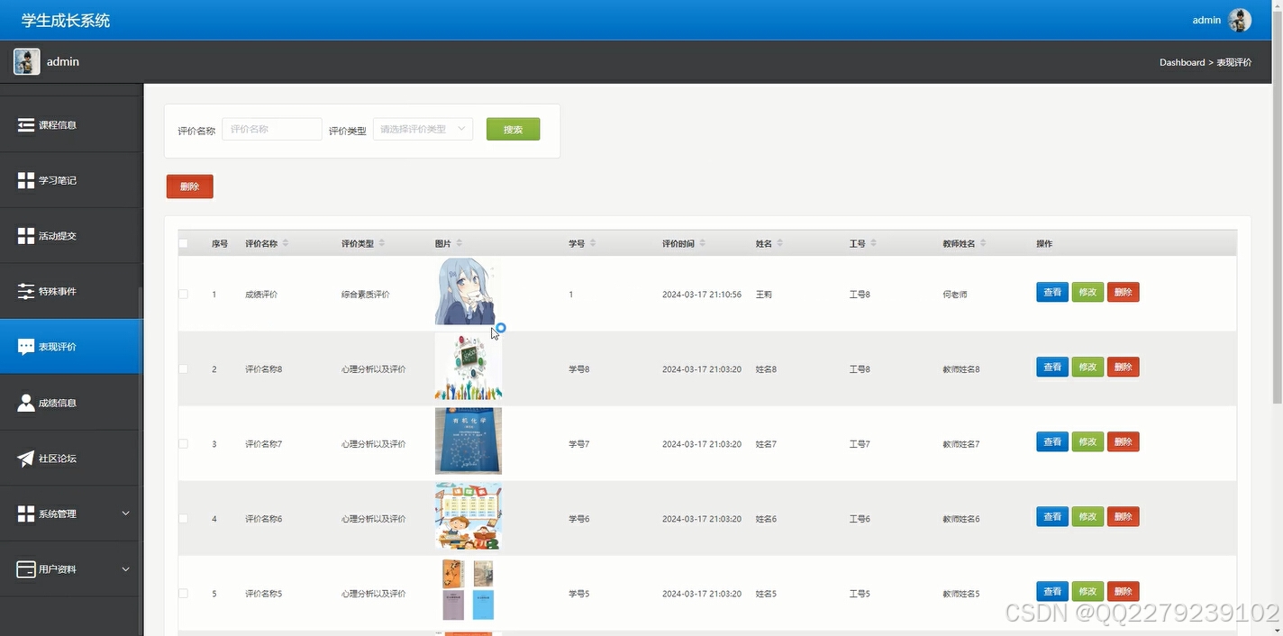Click the green 搜索 button
Screen dimensions: 1283x636
click(x=512, y=129)
